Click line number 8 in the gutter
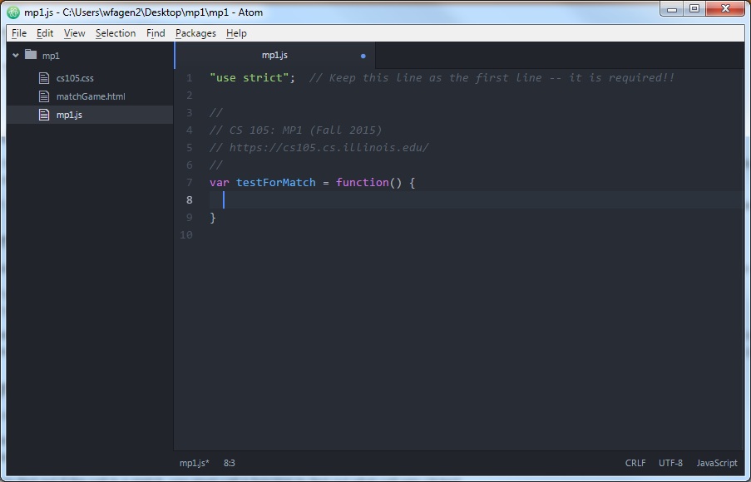The width and height of the screenshot is (751, 482). (x=190, y=199)
